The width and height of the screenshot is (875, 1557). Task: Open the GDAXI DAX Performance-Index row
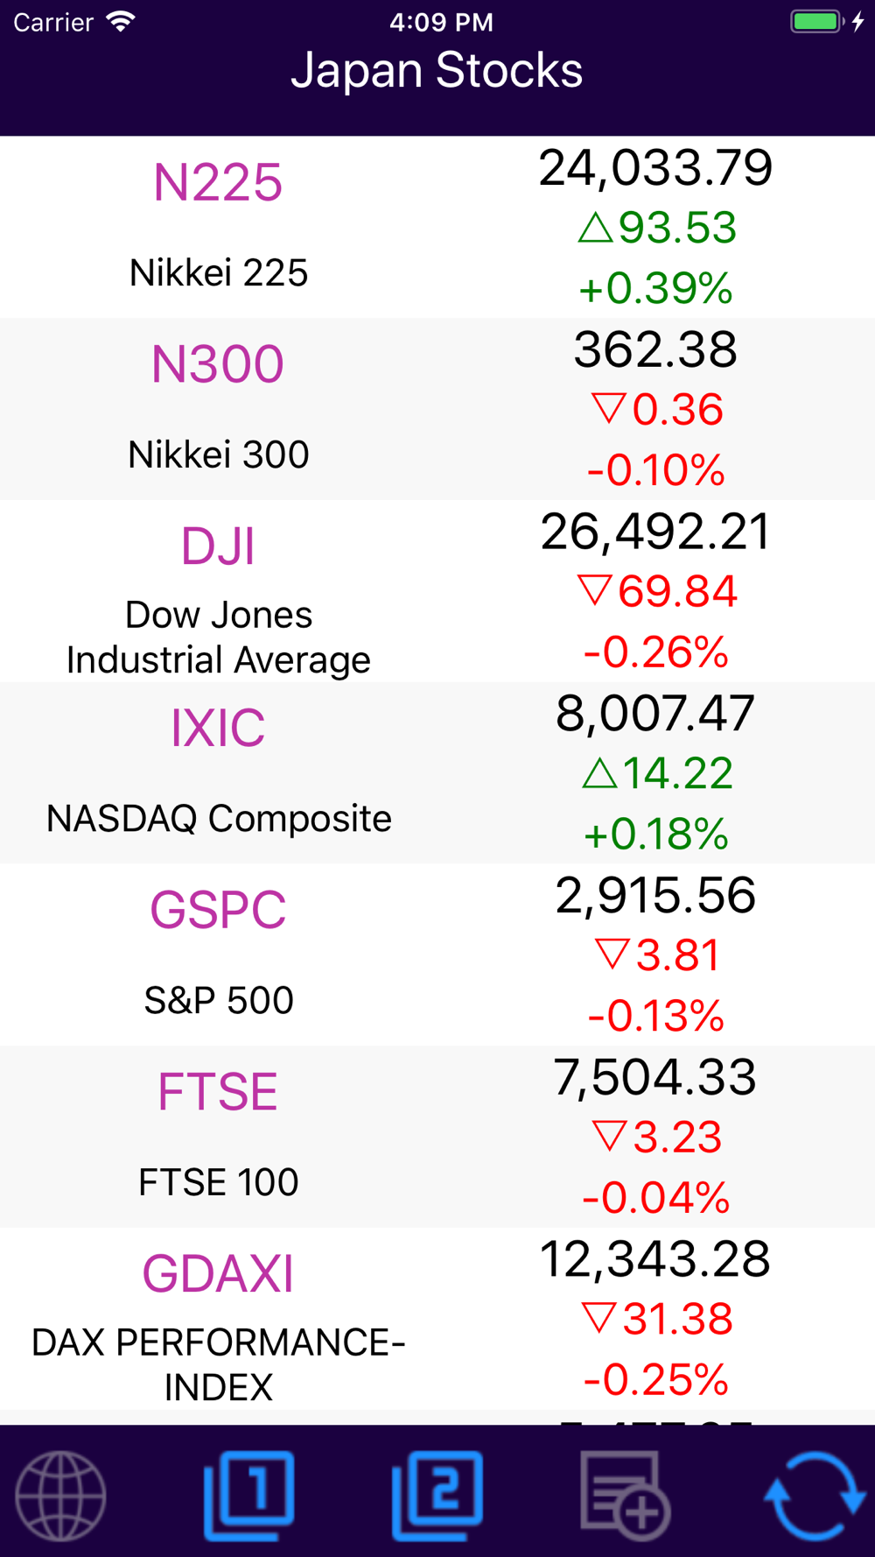(437, 1319)
